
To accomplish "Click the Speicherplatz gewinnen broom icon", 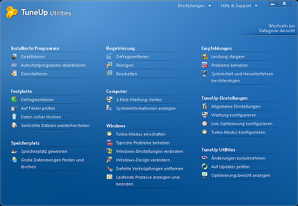I will [14, 151].
